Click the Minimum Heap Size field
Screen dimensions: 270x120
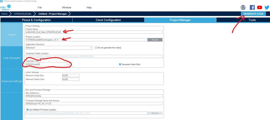(x=71, y=75)
